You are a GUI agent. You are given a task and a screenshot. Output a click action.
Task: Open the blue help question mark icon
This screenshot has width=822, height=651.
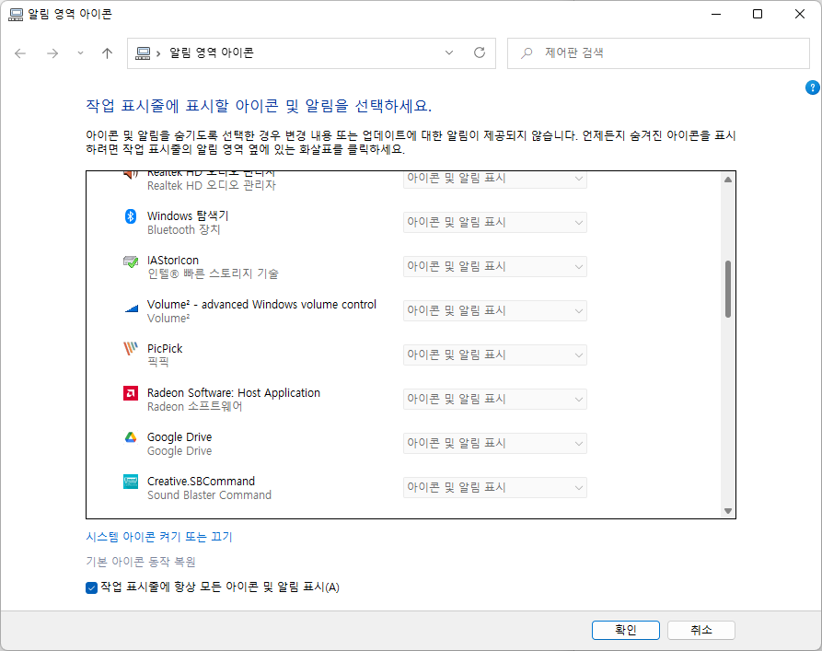pyautogui.click(x=812, y=87)
